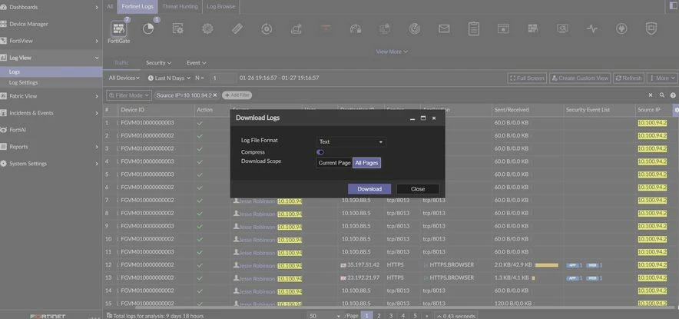This screenshot has height=319, width=679.
Task: Click the Refresh button
Action: pos(628,78)
